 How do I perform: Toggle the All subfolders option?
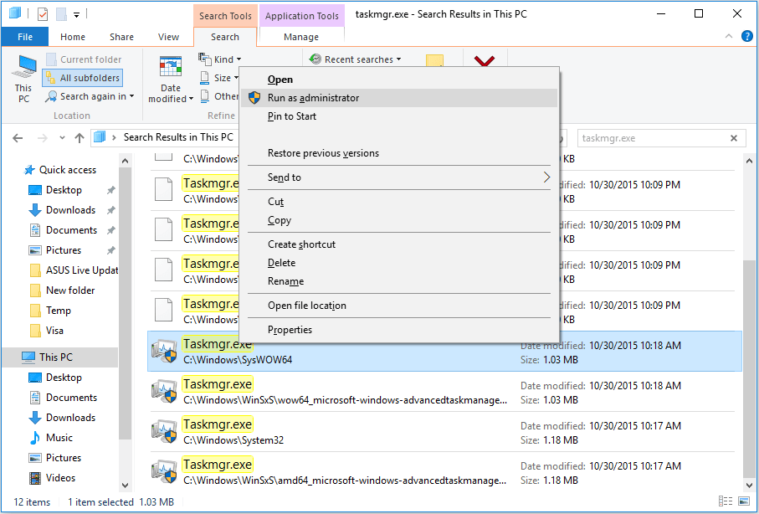[x=83, y=78]
